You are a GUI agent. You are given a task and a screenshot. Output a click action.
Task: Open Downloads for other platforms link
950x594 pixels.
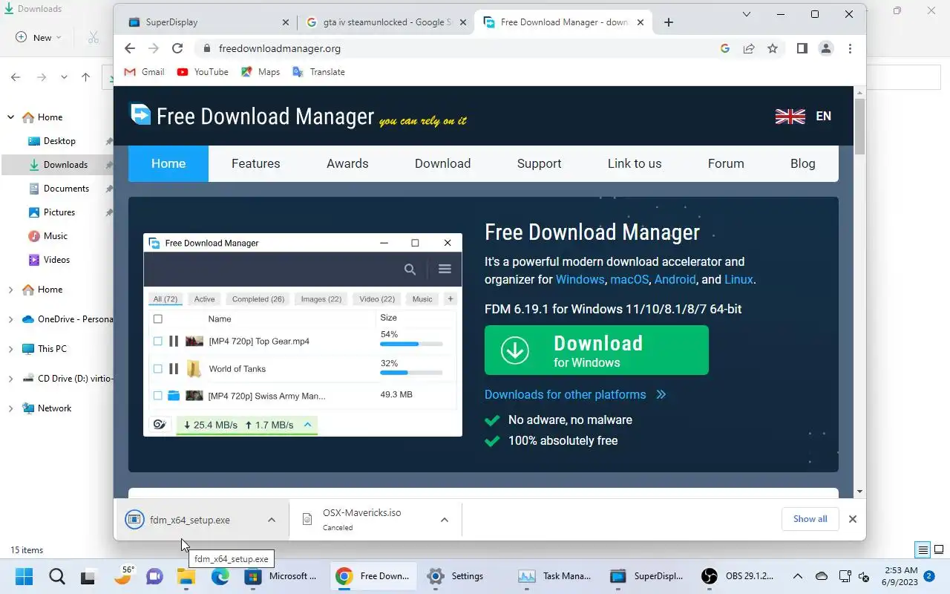tap(575, 394)
